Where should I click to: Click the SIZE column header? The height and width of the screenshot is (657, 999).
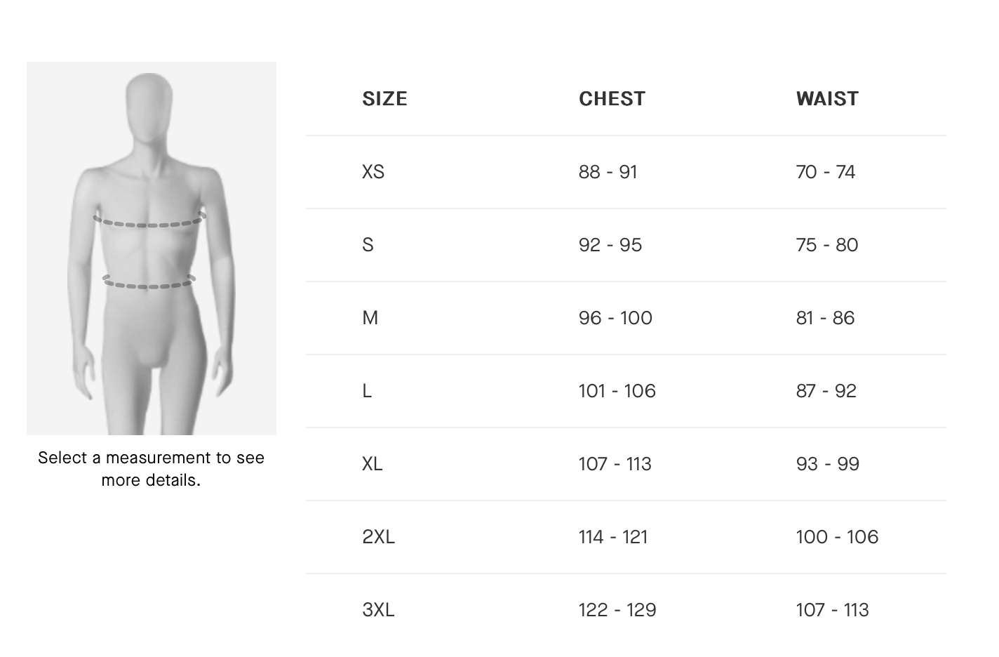pos(384,99)
